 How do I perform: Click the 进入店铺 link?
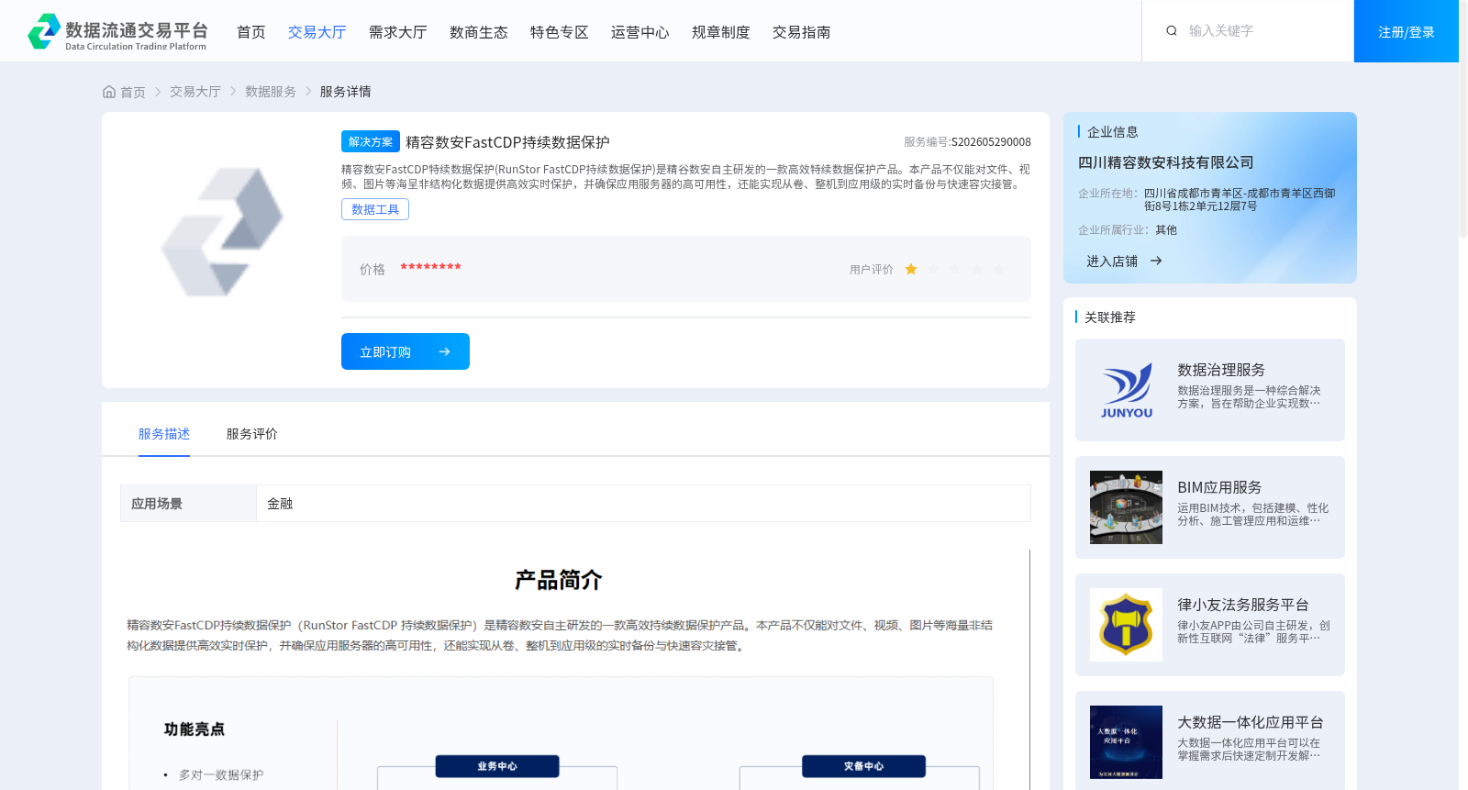[x=1112, y=261]
